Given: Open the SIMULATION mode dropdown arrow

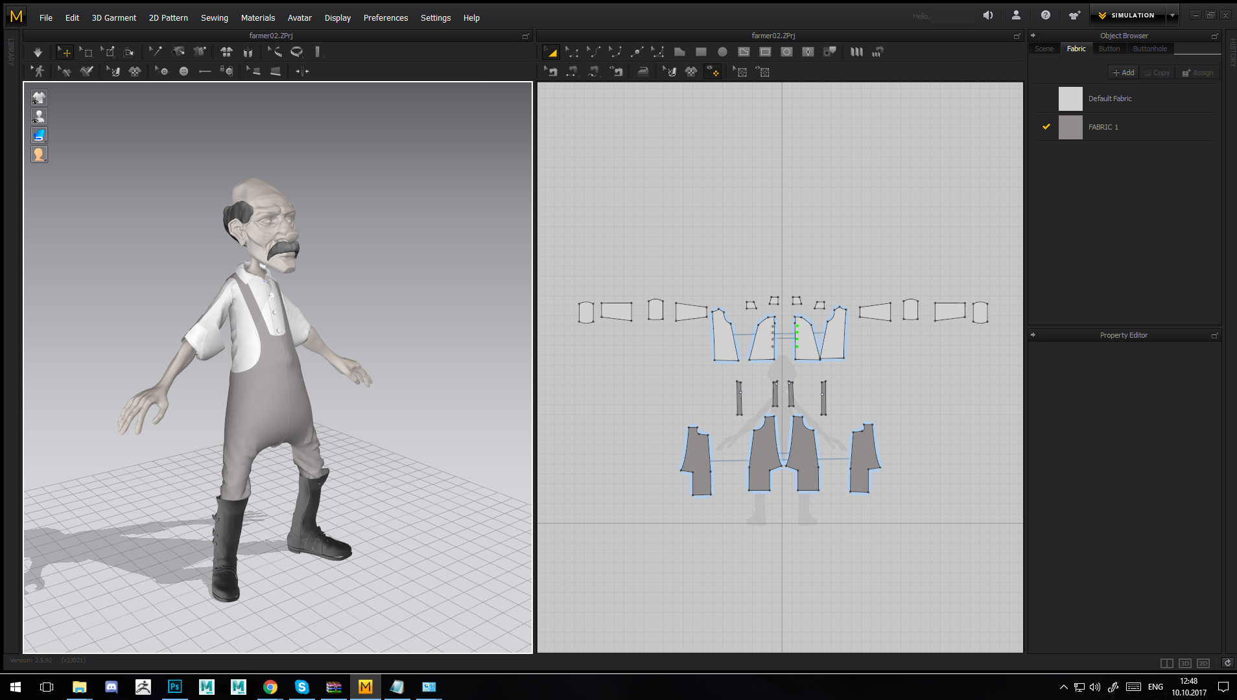Looking at the screenshot, I should [x=1172, y=15].
